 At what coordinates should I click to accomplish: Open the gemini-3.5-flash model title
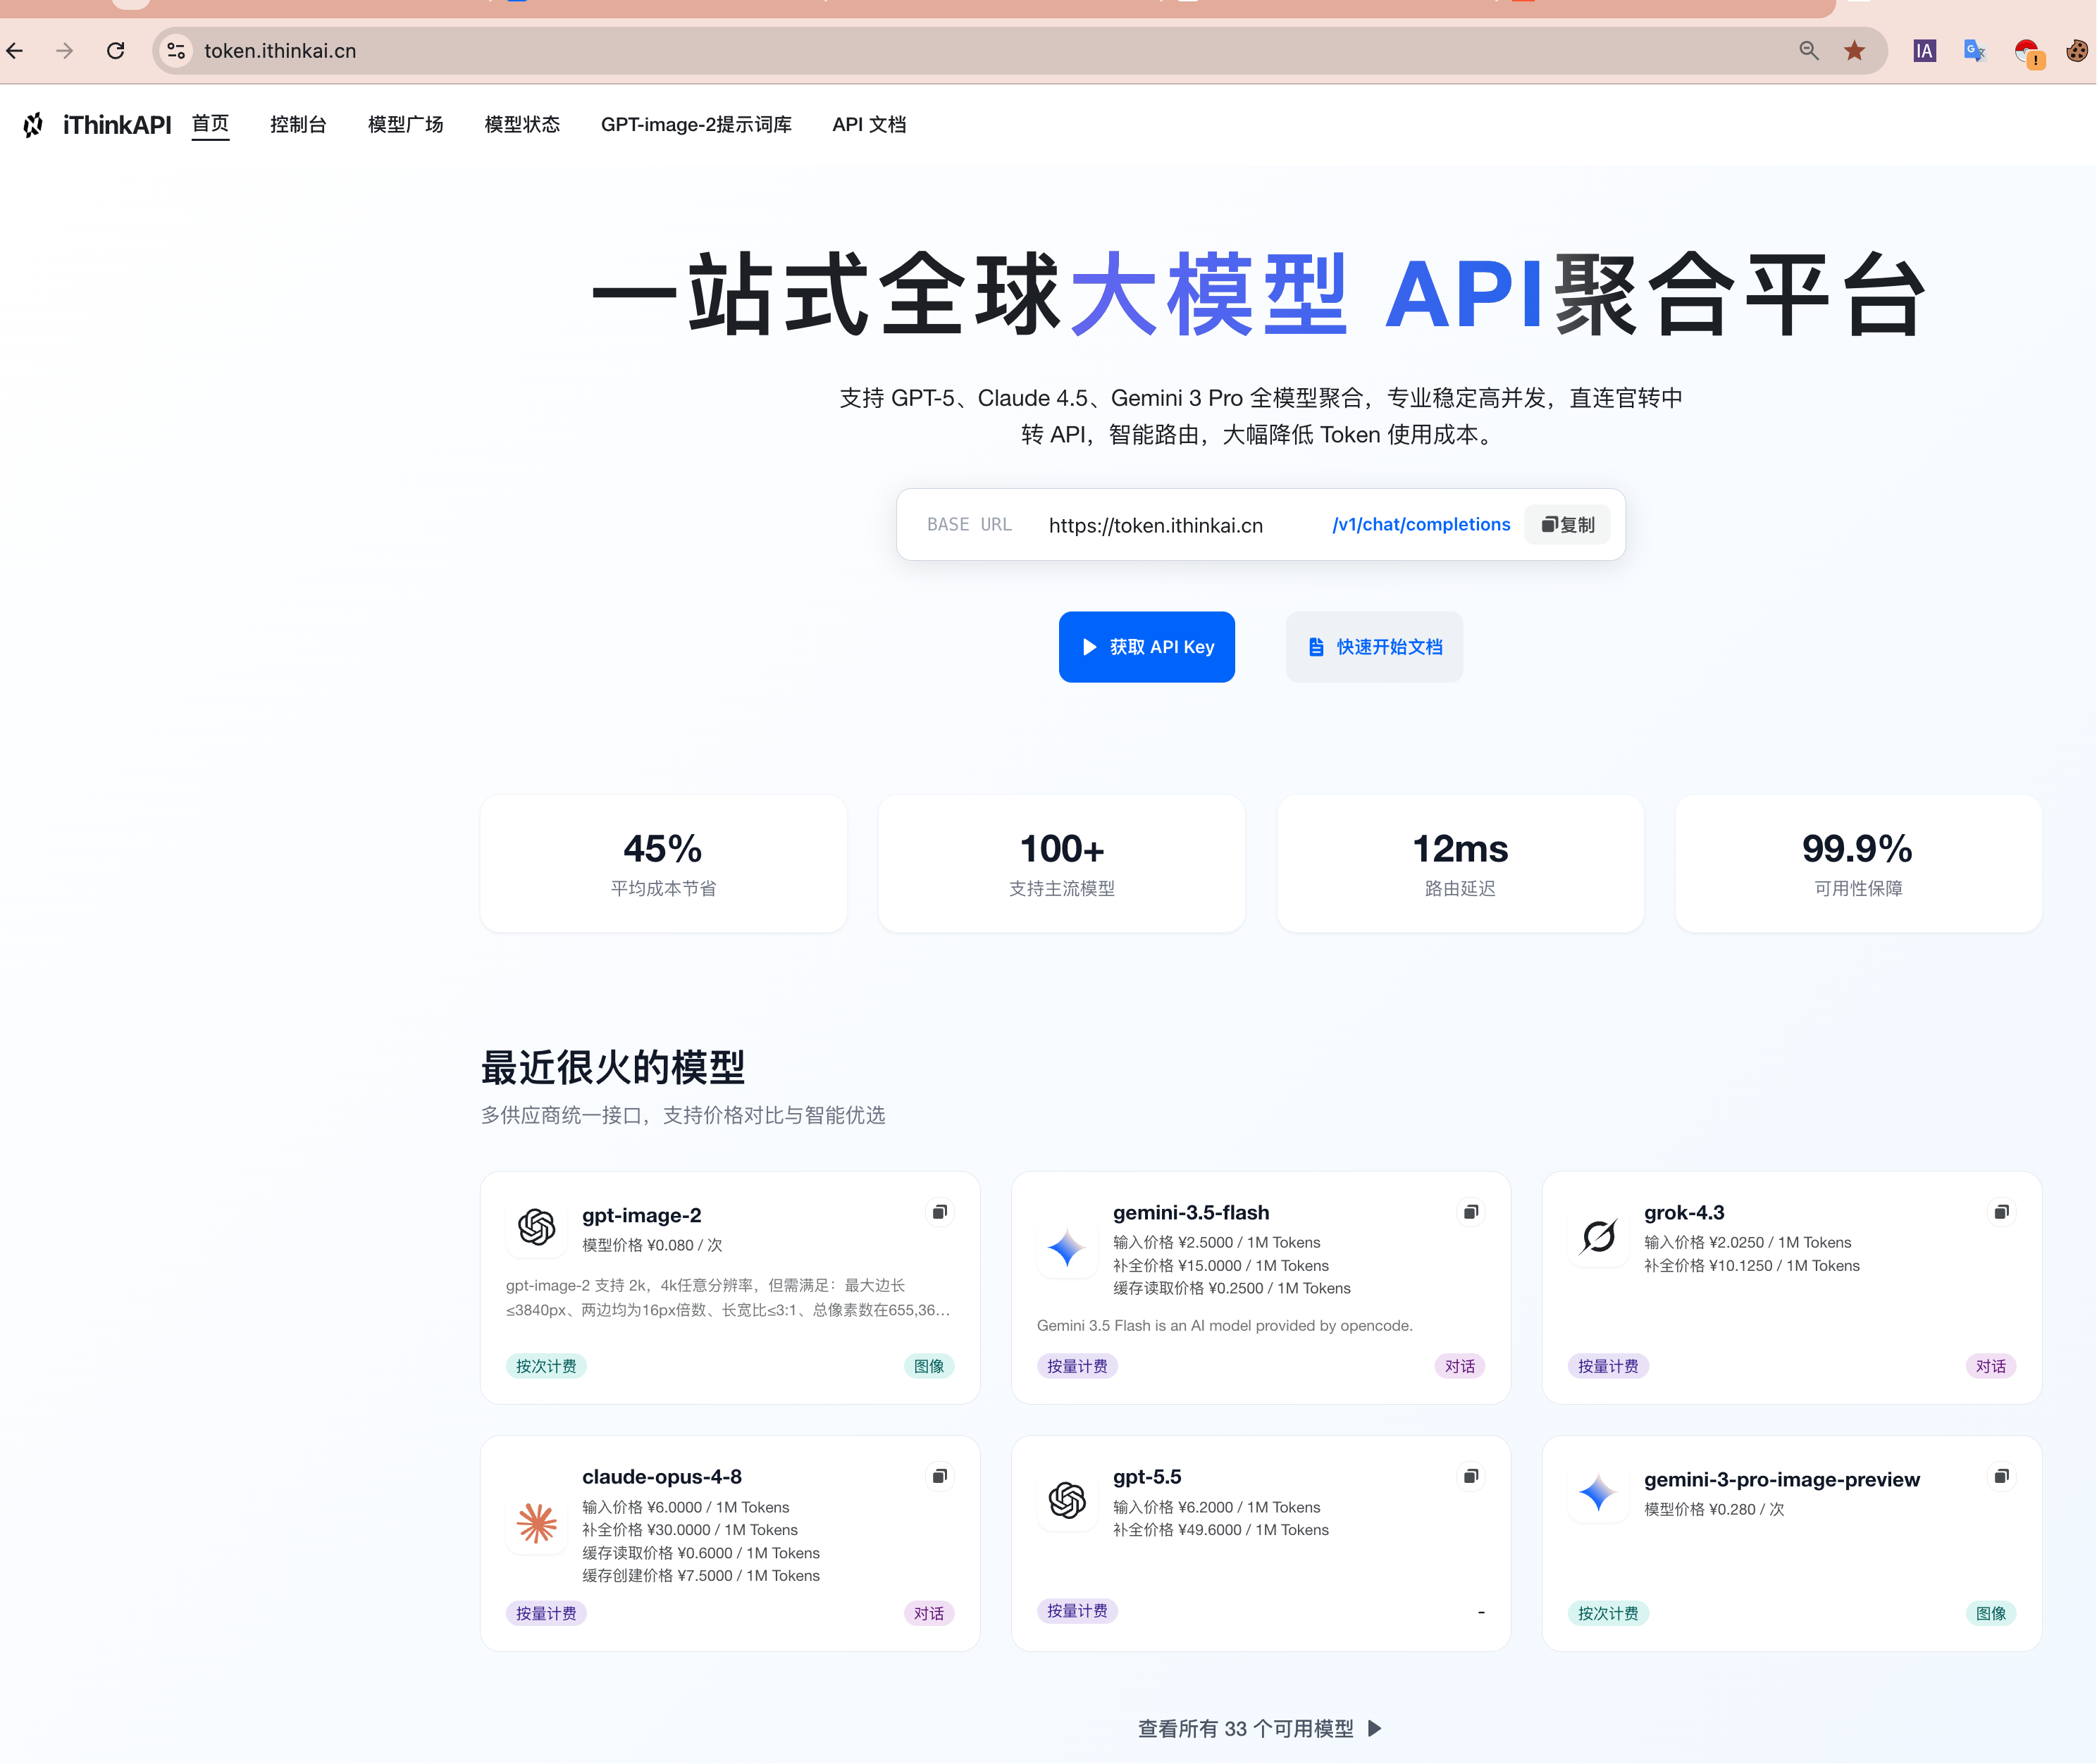coord(1191,1212)
